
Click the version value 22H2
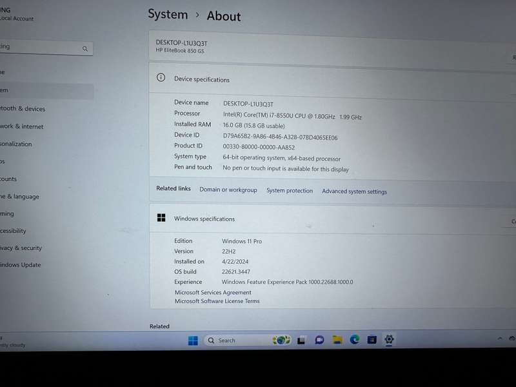(229, 252)
